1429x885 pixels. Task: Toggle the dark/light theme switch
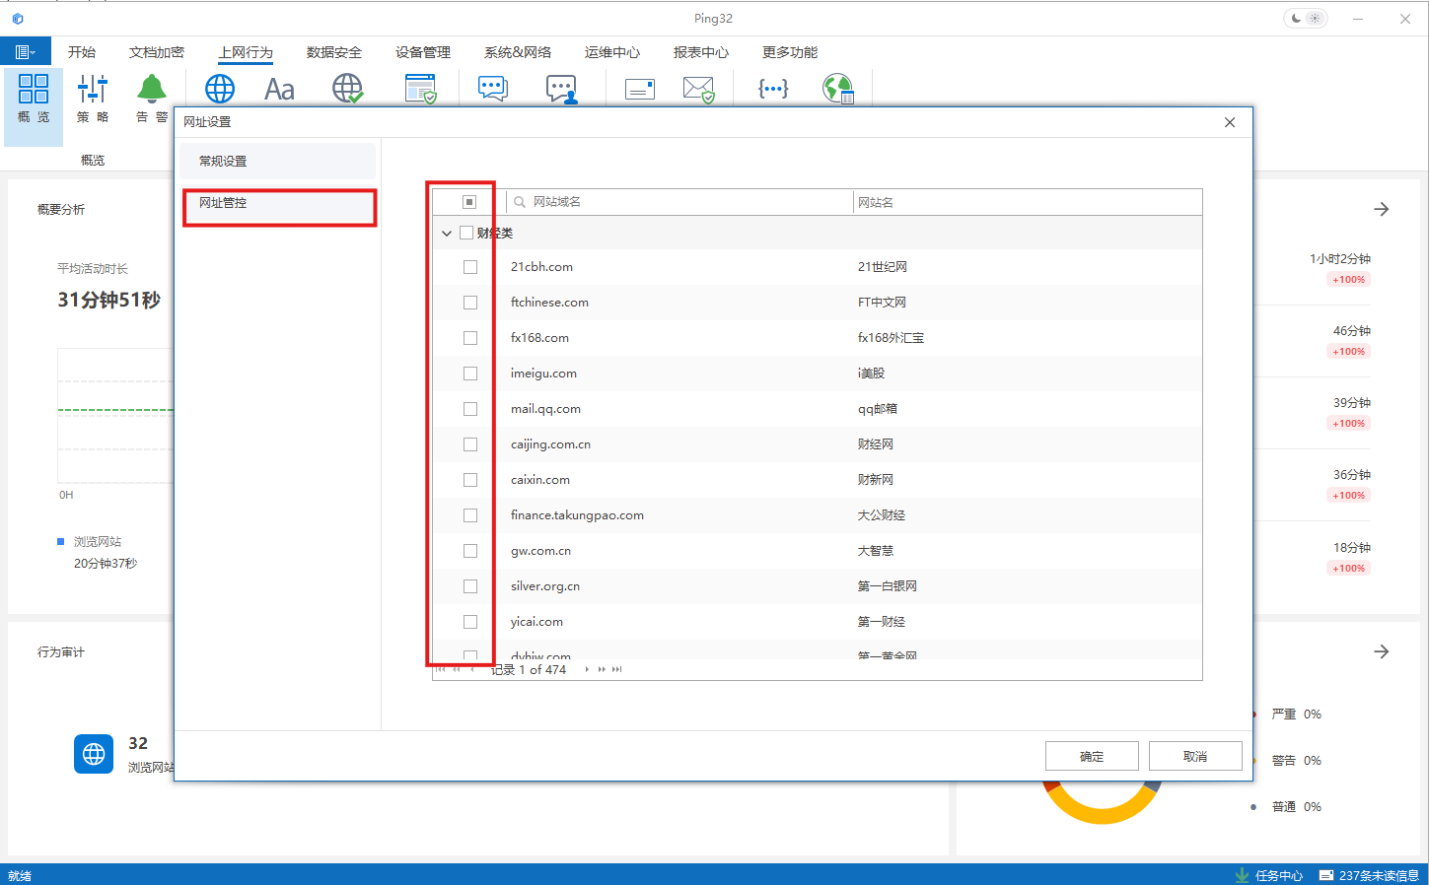tap(1305, 19)
